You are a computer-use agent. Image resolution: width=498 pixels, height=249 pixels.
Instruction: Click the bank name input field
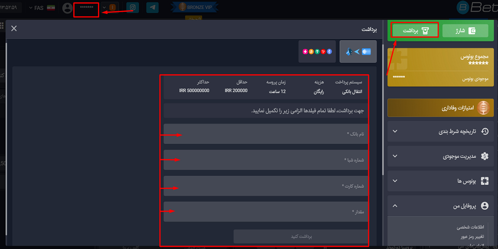point(266,134)
